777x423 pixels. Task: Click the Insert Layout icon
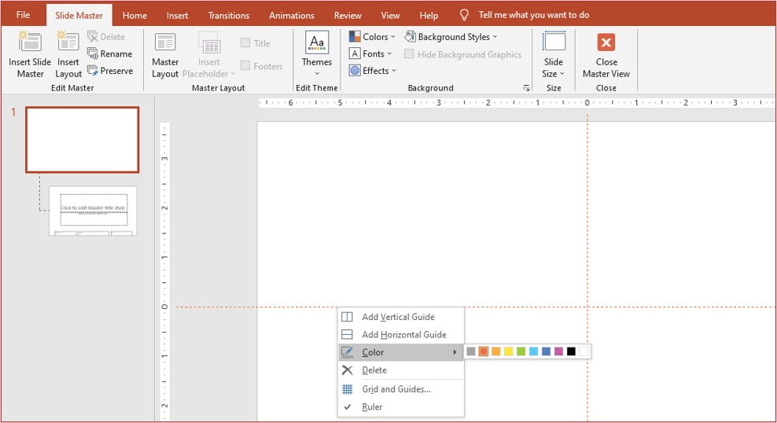pyautogui.click(x=68, y=42)
